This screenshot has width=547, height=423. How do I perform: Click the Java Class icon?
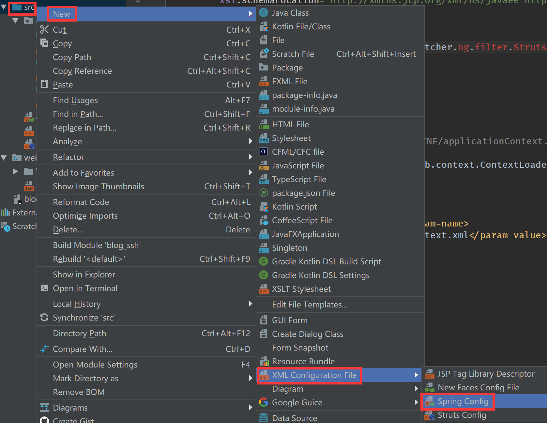point(264,13)
